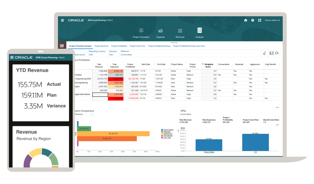This screenshot has width=314, height=184.
Task: Click the Project Diablo axis link in ROI chart
Action: (x=209, y=152)
